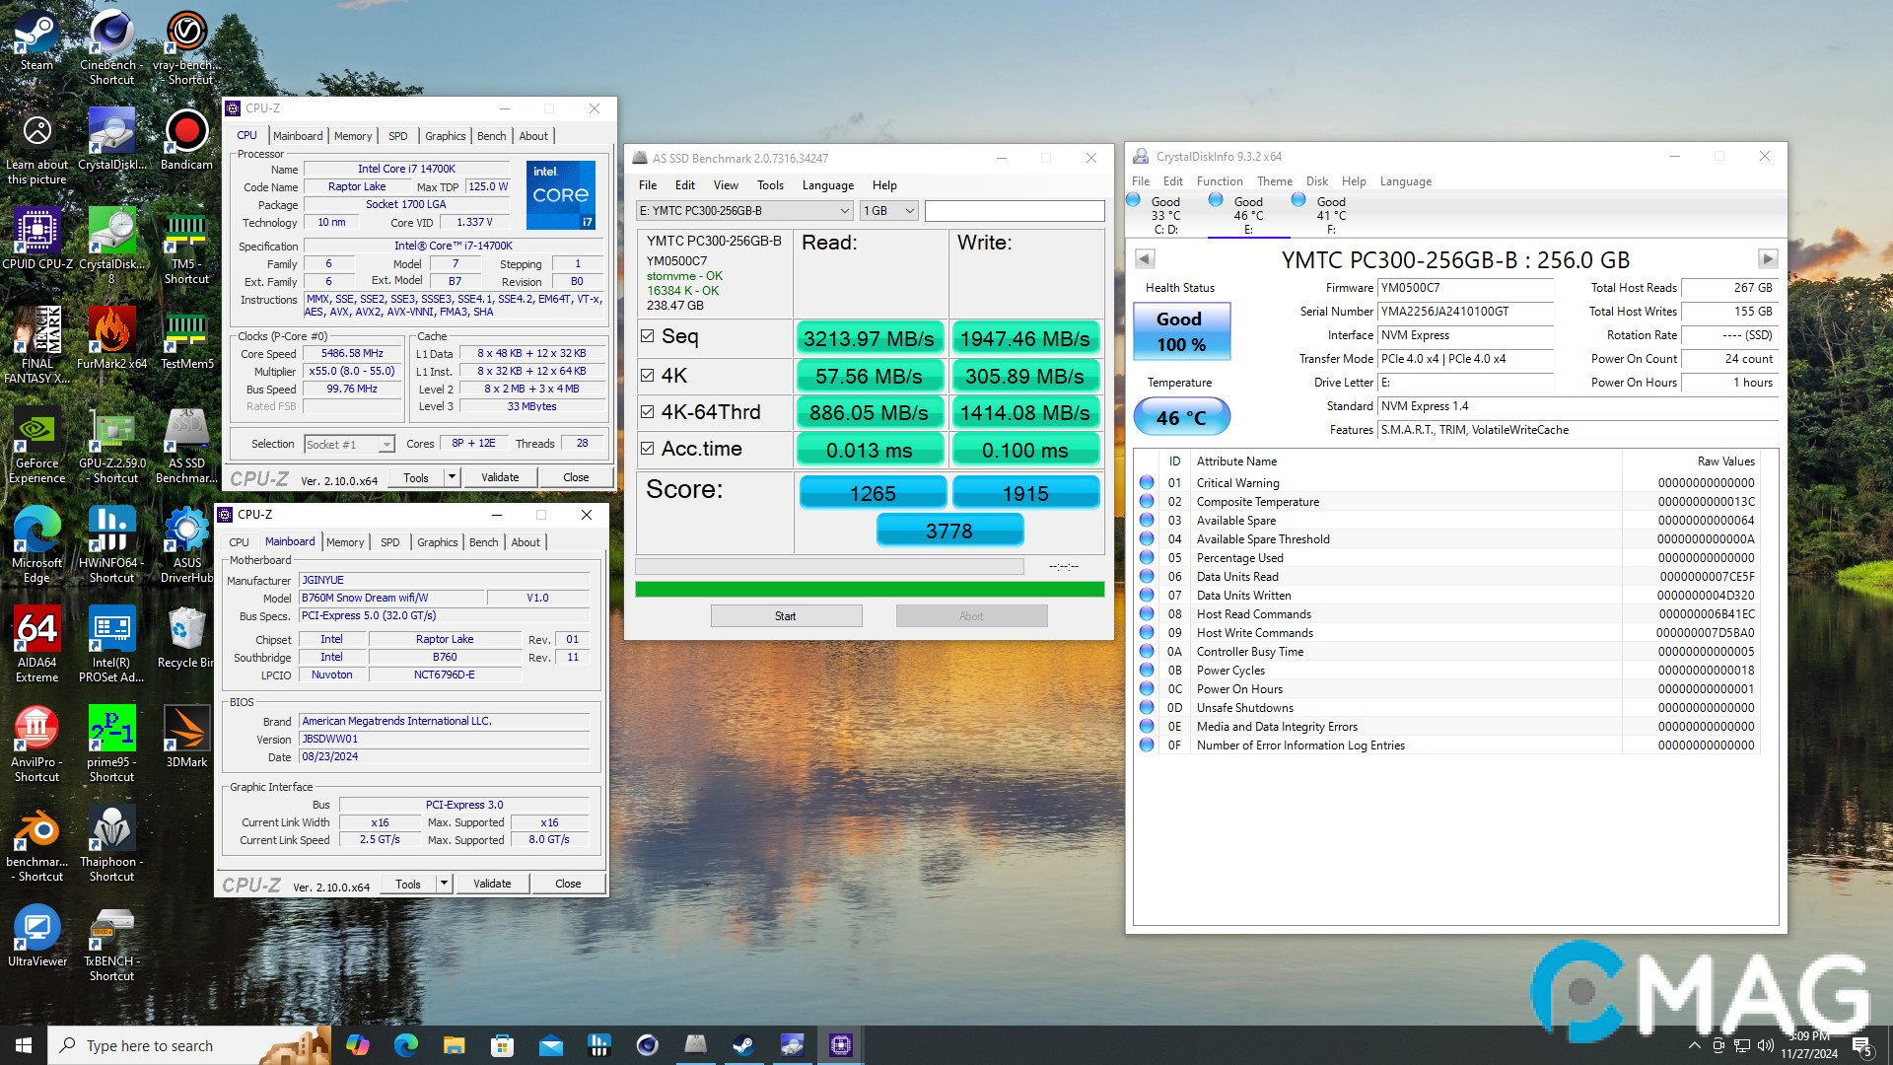Image resolution: width=1893 pixels, height=1065 pixels.
Task: Open the Function menu in CrystalDiskInfo
Action: pos(1220,180)
